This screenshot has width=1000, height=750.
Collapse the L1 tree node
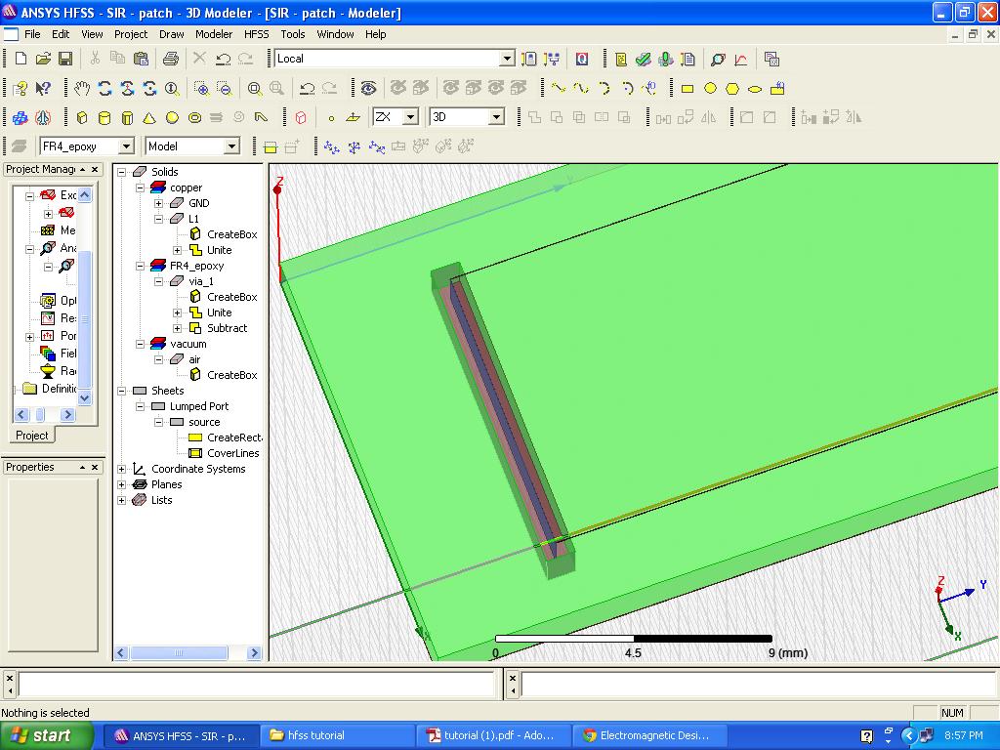158,219
